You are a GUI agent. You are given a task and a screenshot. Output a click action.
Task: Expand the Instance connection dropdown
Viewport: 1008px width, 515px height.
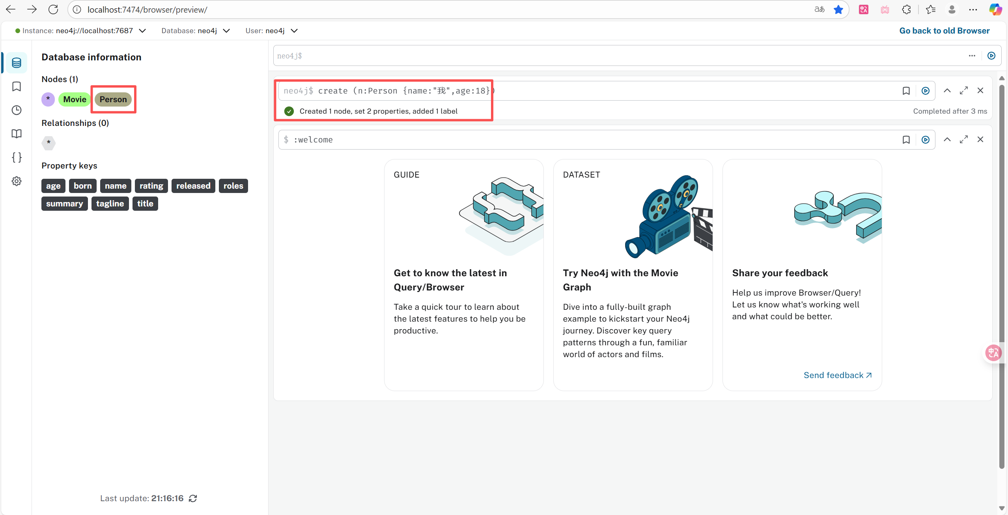click(x=142, y=31)
